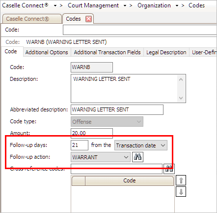
Task: Open the WARRANT follow-up action dropdown
Action: 101,157
